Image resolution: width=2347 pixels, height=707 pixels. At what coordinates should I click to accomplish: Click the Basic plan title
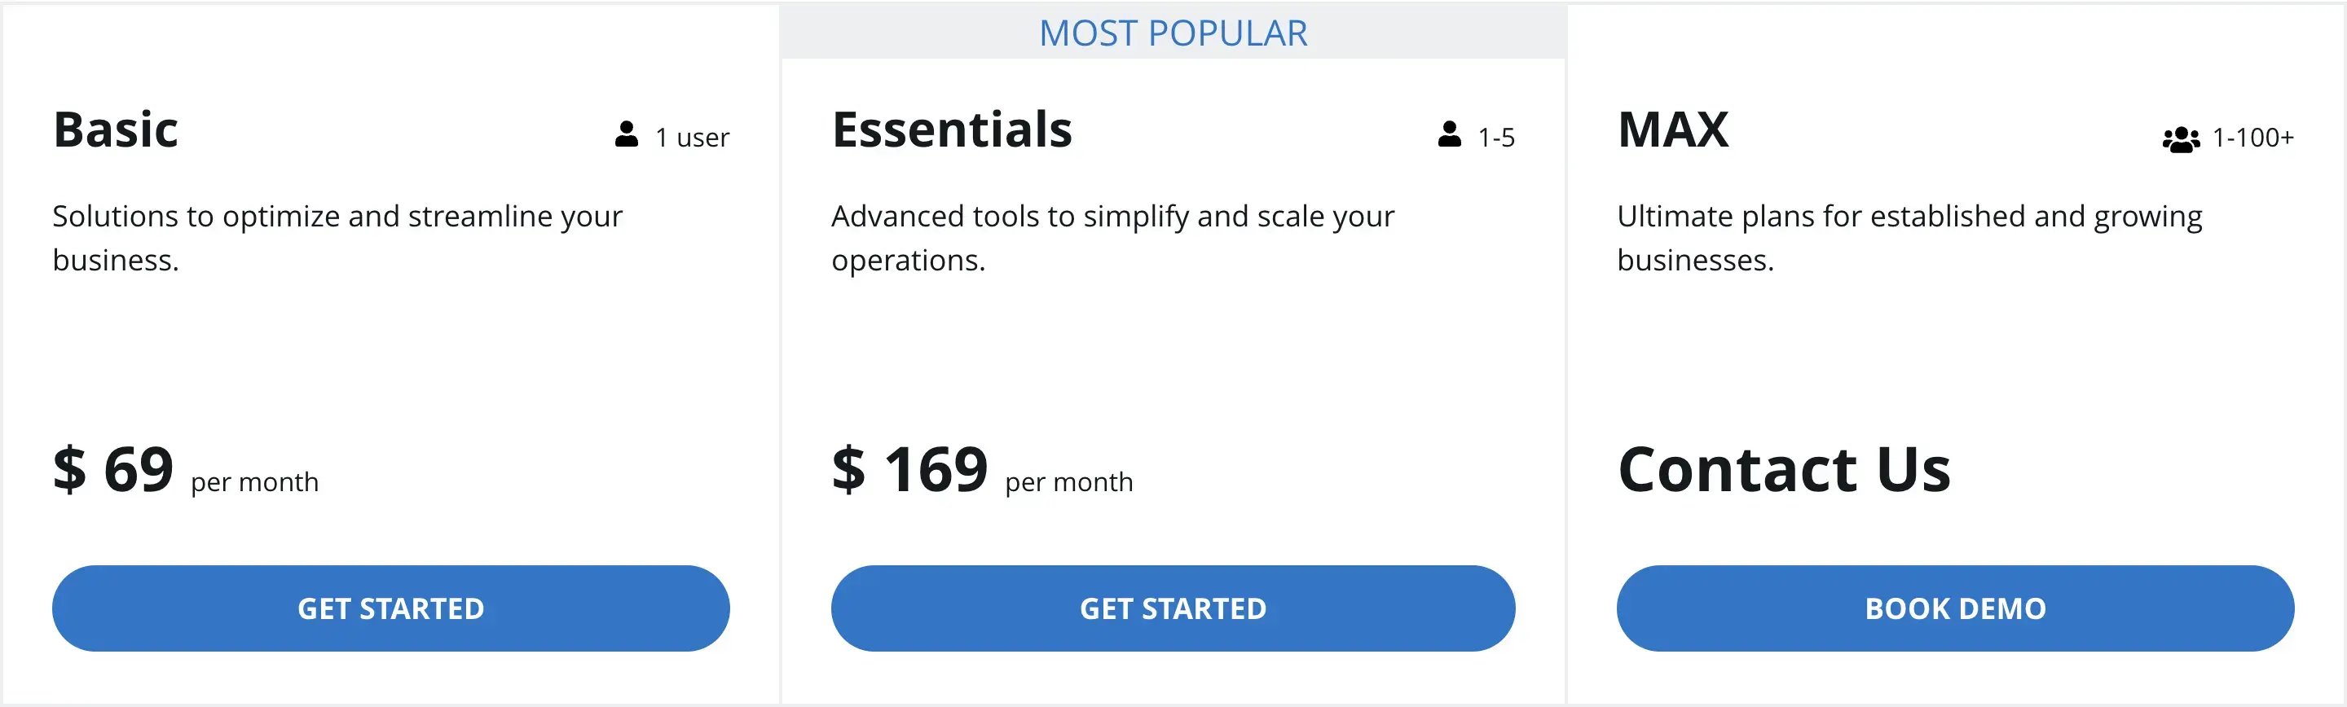(116, 130)
